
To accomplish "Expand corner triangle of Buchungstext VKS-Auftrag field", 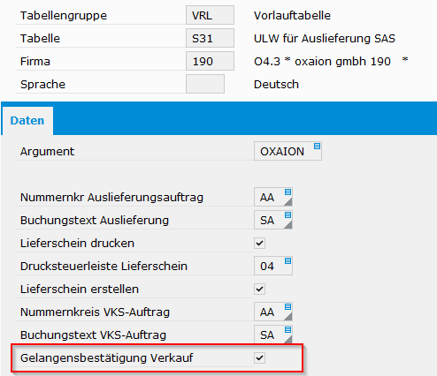I will 288,340.
